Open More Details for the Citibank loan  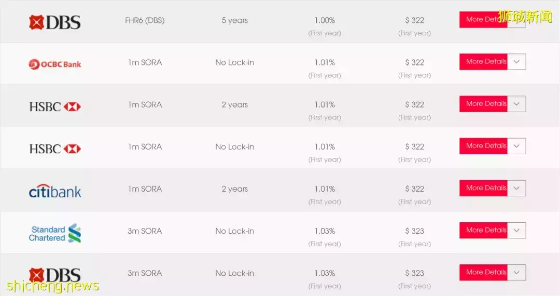coord(483,188)
